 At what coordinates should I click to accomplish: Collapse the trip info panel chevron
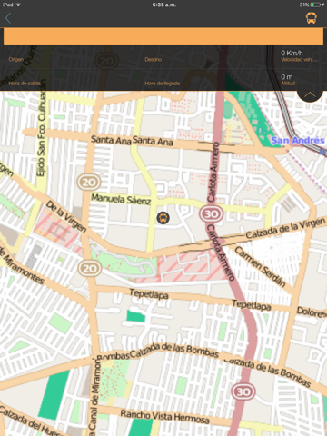coord(310,95)
